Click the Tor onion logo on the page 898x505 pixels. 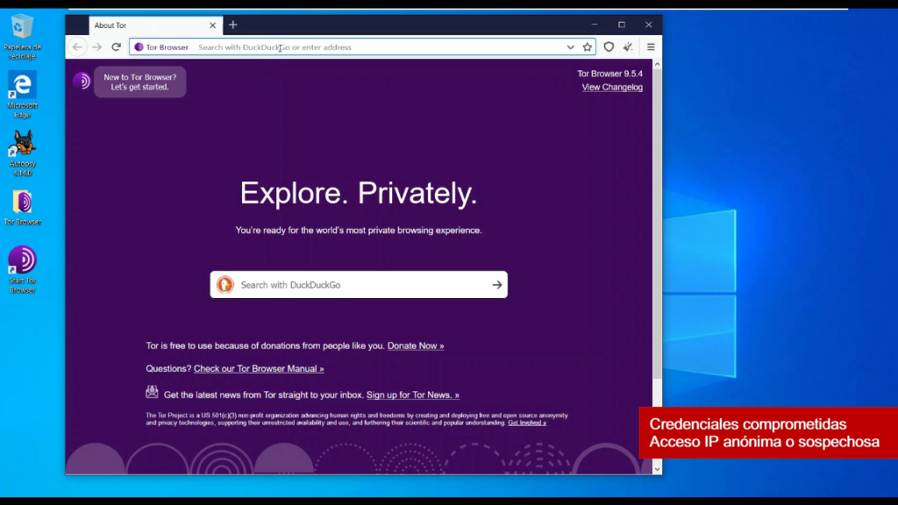(x=82, y=81)
